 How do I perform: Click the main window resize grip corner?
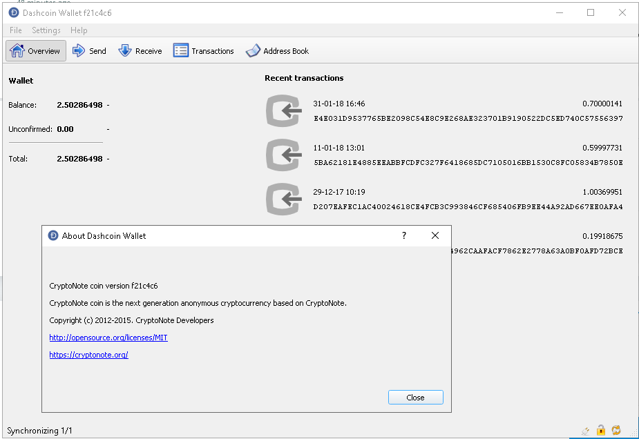pyautogui.click(x=633, y=434)
